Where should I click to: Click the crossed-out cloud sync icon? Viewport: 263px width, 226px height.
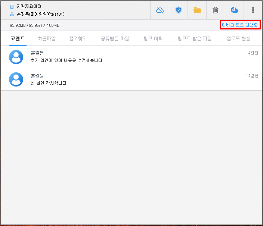point(160,10)
